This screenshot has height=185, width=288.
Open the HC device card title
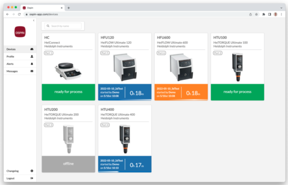point(47,37)
